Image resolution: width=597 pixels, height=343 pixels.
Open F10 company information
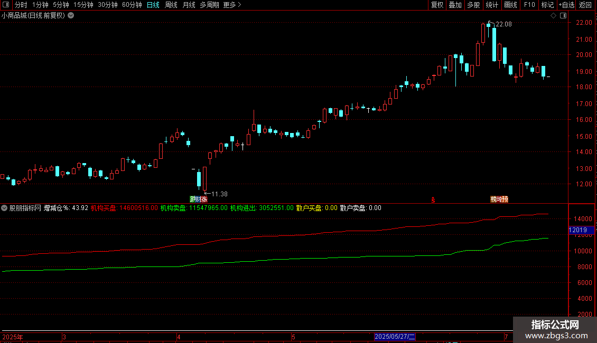pos(529,5)
